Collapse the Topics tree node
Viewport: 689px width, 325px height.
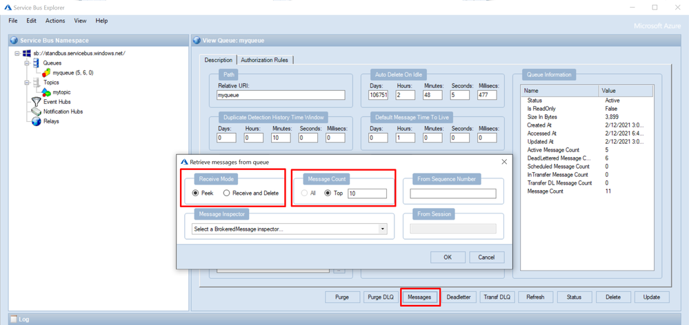click(x=27, y=83)
